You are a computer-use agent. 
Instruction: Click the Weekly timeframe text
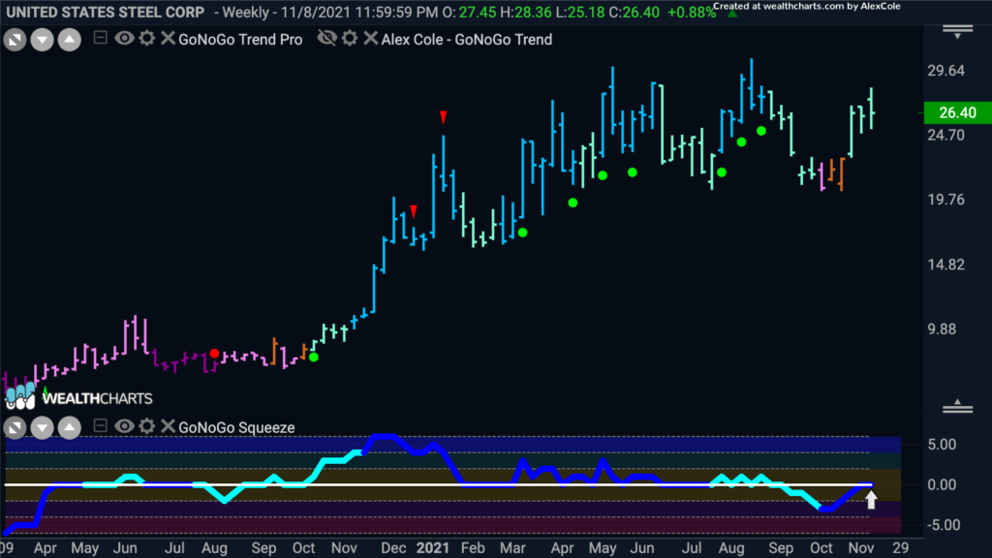pyautogui.click(x=247, y=12)
